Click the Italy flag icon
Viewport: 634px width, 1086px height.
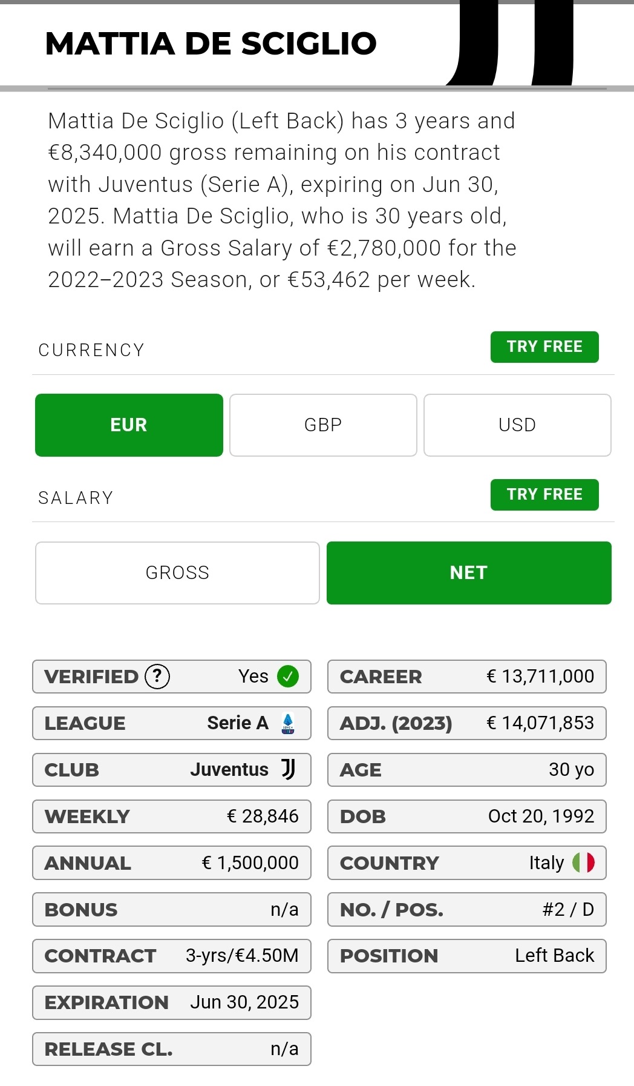coord(584,863)
